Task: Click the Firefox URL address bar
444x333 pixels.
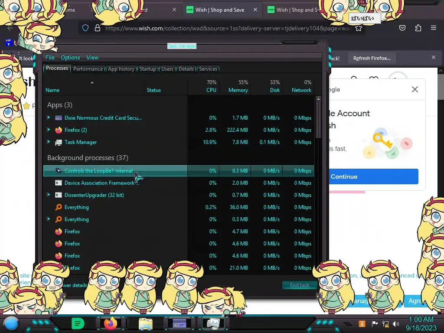Action: [228, 28]
